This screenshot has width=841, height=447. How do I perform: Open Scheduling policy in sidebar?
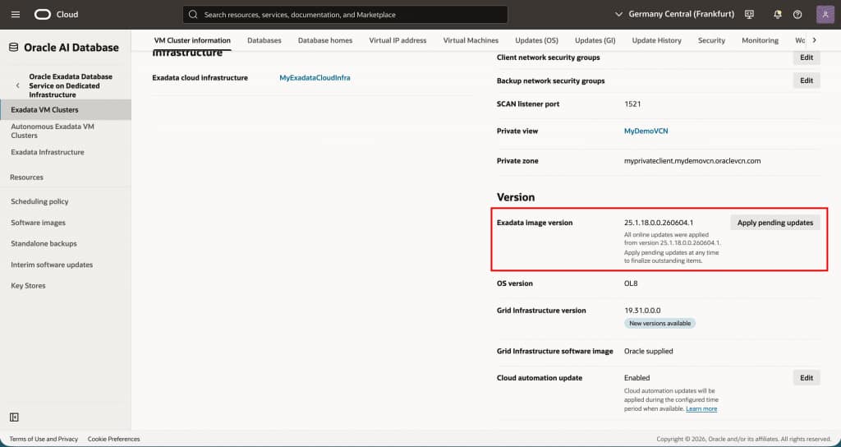click(39, 201)
